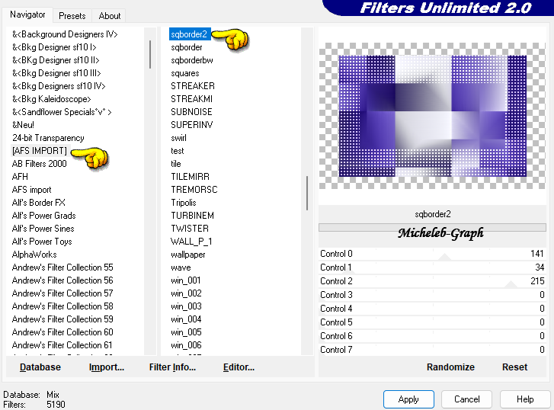Open Help for Filters Unlimited
554x410 pixels.
[x=525, y=399]
